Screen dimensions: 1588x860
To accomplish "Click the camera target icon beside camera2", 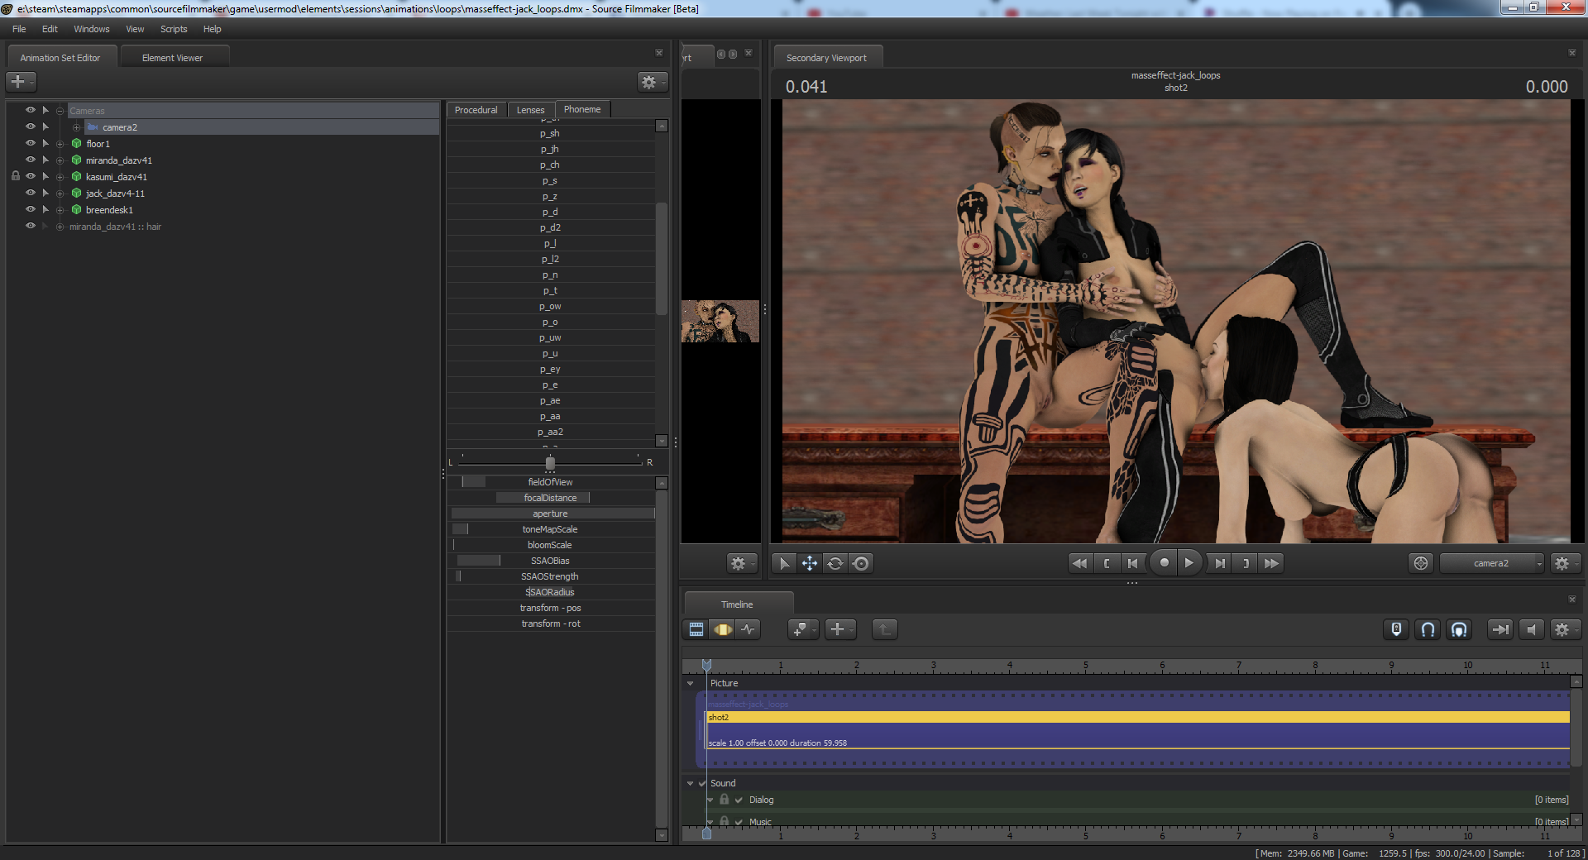I will (1421, 563).
